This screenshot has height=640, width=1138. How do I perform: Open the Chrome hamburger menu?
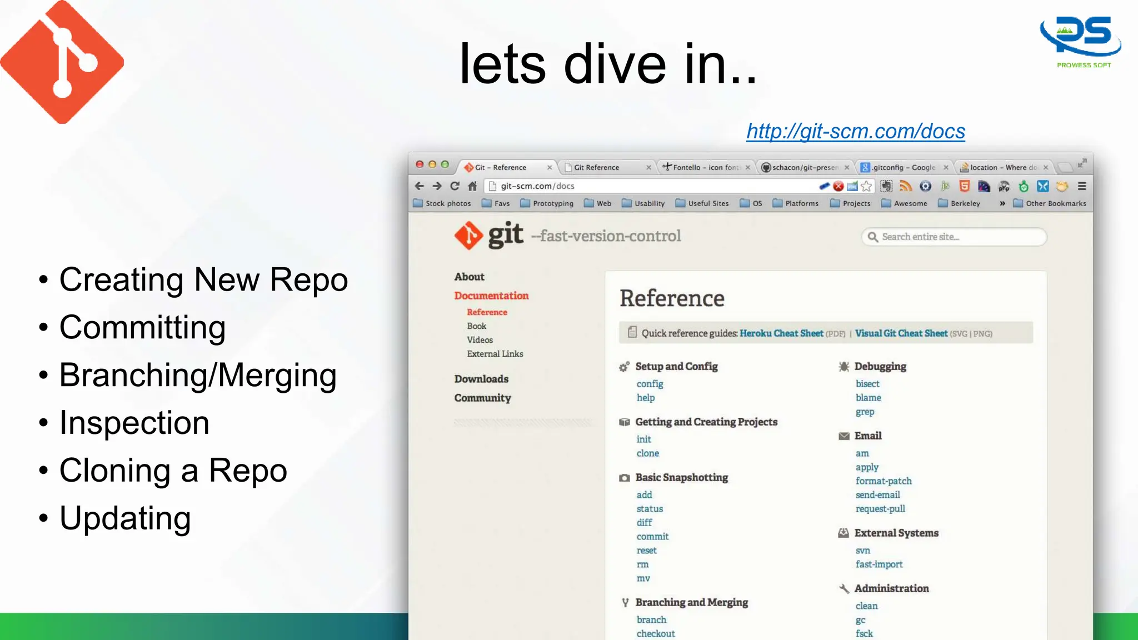[1082, 186]
